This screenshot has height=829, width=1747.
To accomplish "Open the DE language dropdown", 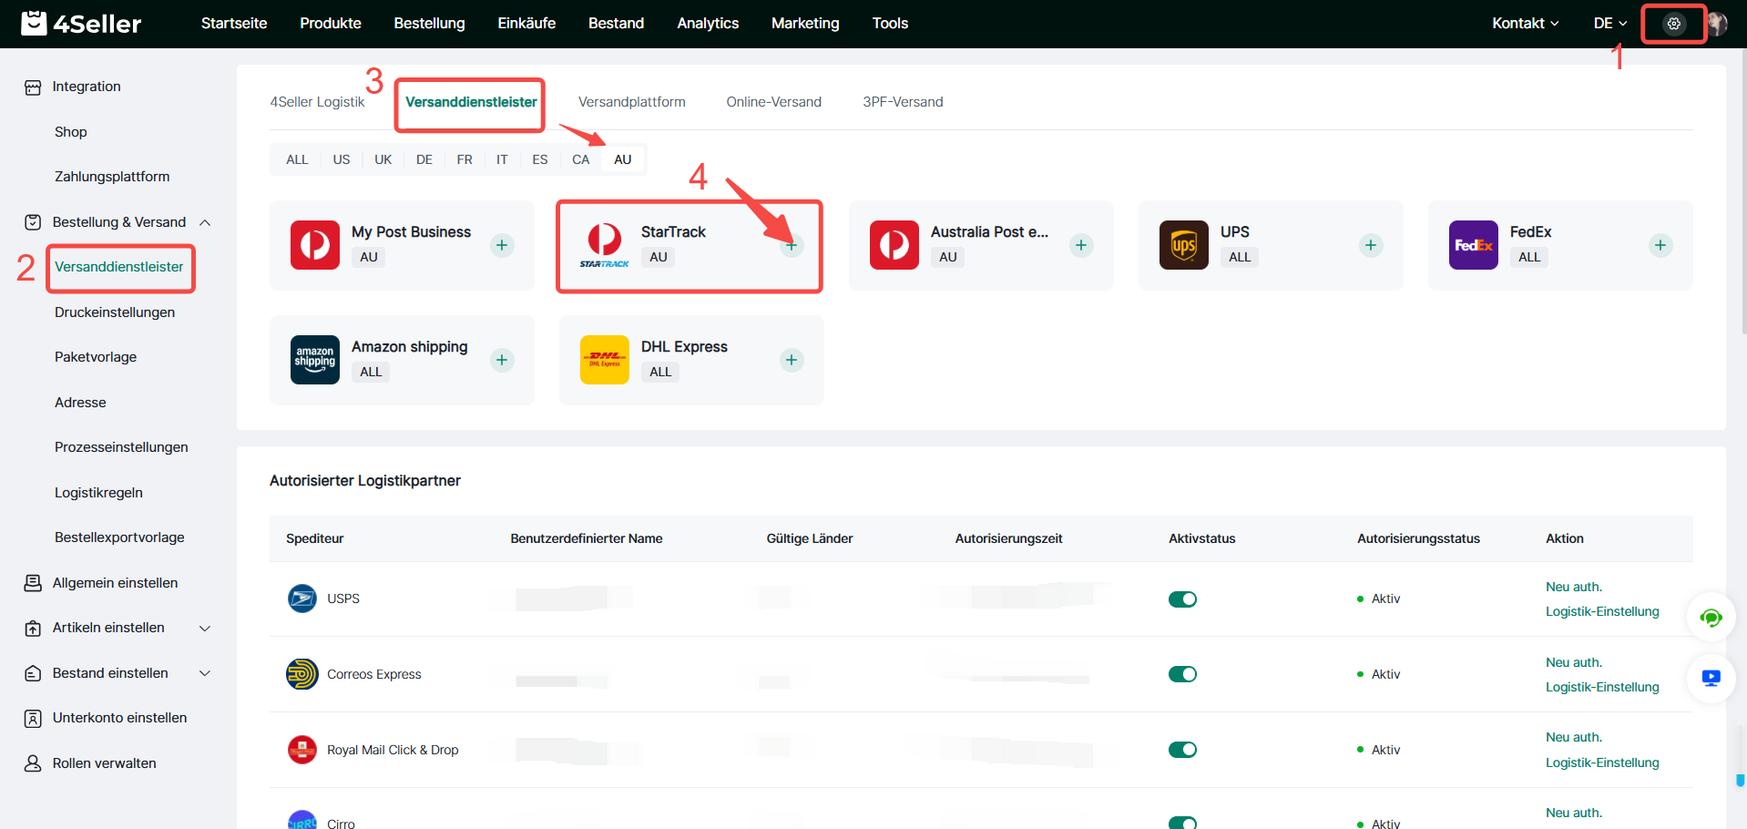I will [x=1609, y=24].
